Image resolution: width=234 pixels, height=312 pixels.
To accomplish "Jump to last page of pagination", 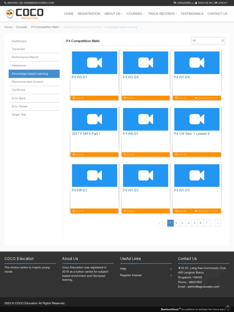I will [x=218, y=223].
